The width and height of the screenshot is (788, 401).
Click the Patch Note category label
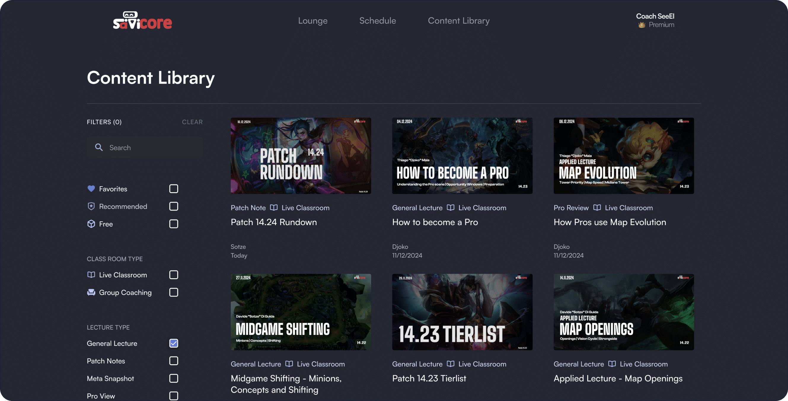coord(248,208)
